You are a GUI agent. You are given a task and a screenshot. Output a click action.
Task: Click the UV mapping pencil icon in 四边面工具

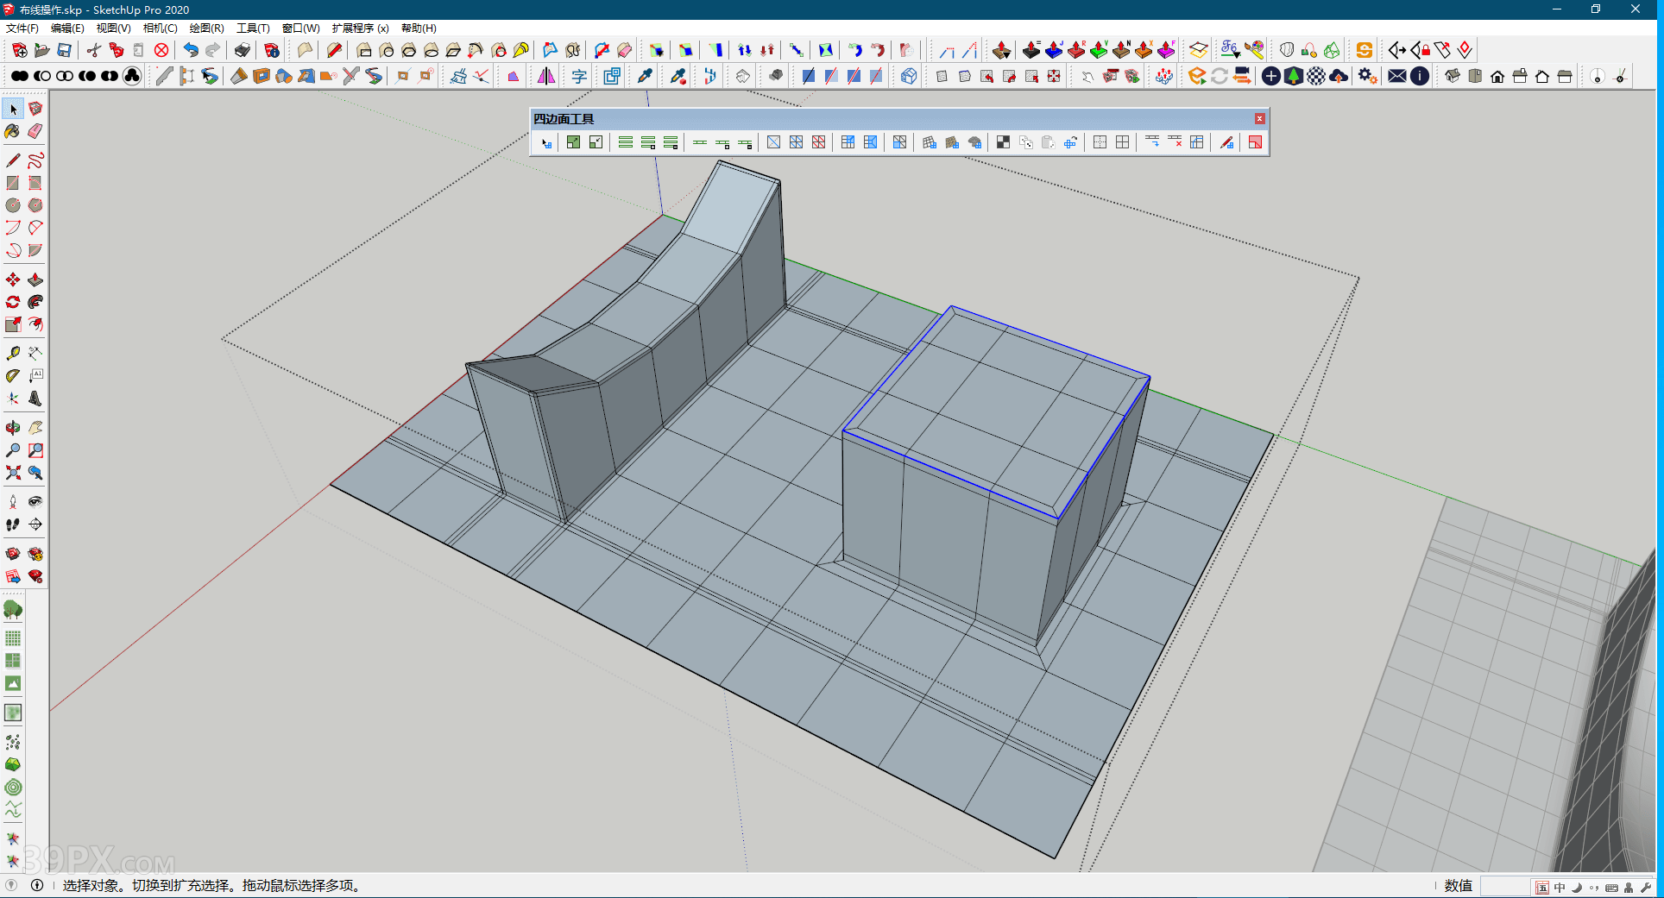(1226, 142)
